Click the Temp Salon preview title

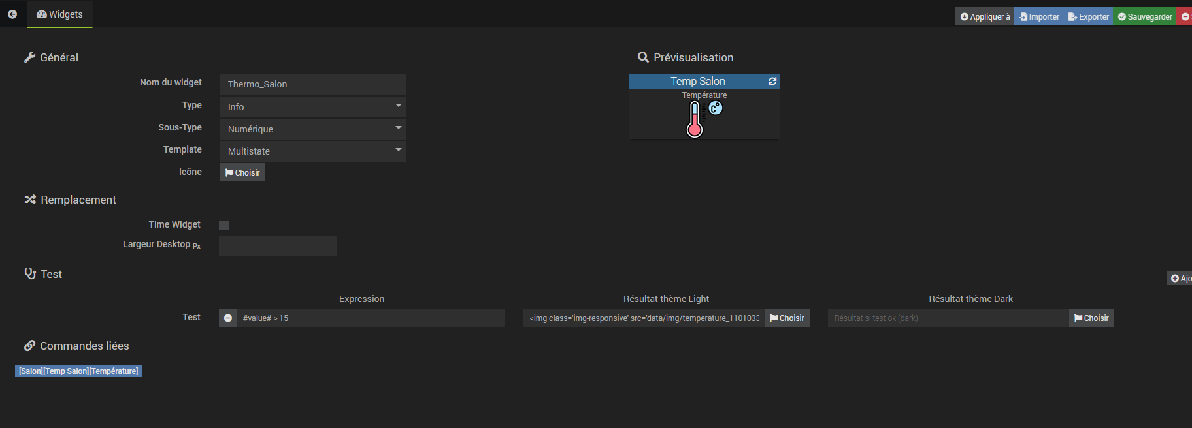(698, 81)
